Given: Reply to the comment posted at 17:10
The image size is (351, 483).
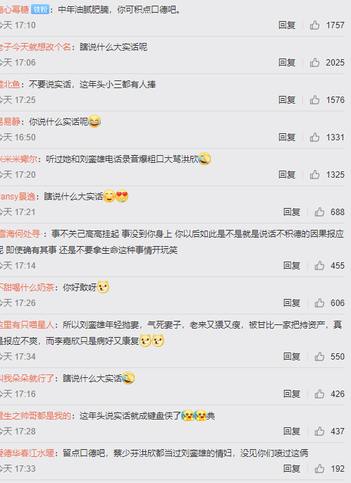Looking at the screenshot, I should (x=287, y=25).
